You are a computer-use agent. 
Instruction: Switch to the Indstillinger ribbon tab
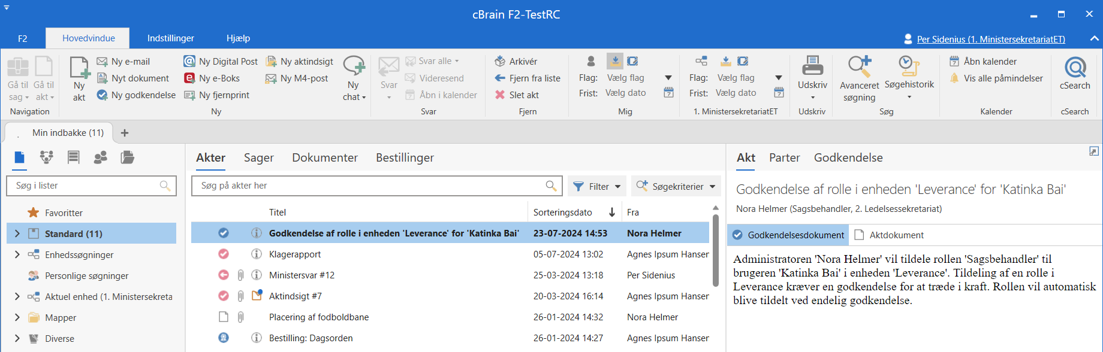(x=170, y=38)
